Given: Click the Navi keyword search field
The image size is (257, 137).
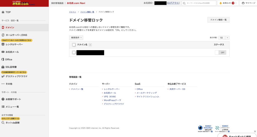Looking at the screenshot, I should (x=199, y=3).
